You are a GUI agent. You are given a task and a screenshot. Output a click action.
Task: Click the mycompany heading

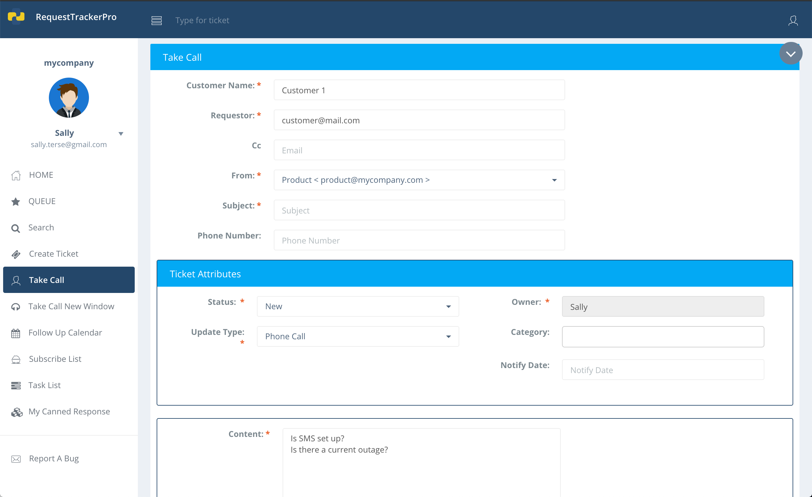point(69,63)
